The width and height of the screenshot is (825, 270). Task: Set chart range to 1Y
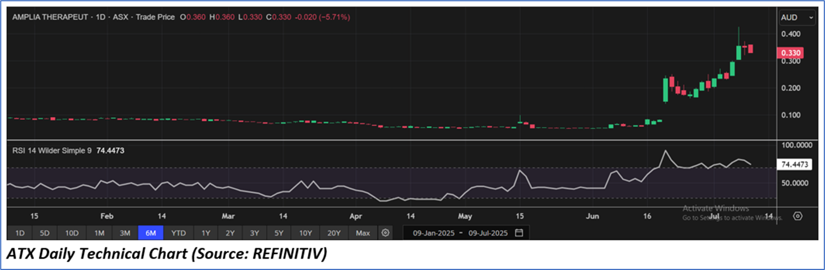click(x=206, y=233)
